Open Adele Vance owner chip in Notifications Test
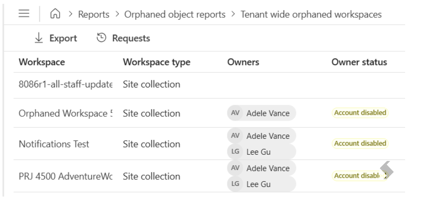436x197 pixels. click(x=261, y=136)
